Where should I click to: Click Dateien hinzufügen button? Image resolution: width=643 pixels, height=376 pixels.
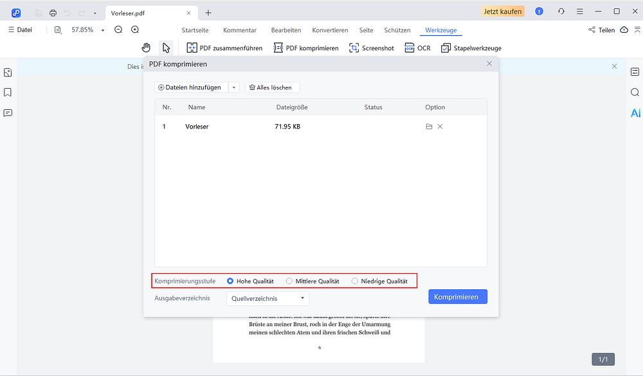coord(192,87)
